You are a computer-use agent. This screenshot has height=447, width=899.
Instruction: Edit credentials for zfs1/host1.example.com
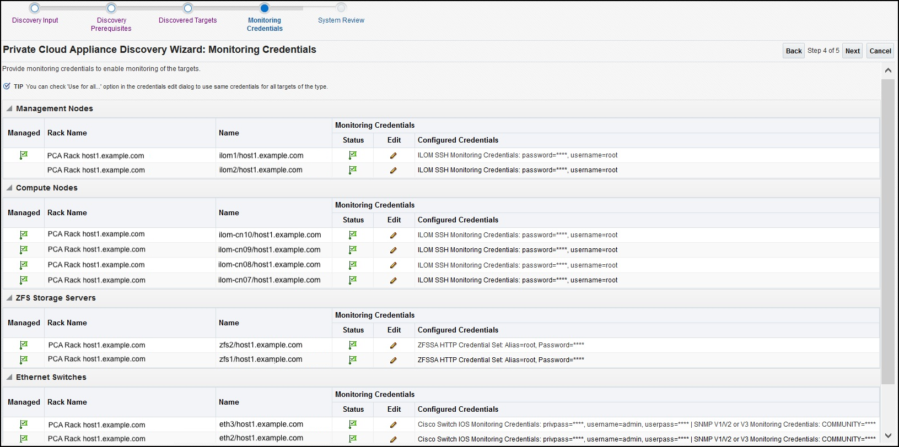click(394, 360)
